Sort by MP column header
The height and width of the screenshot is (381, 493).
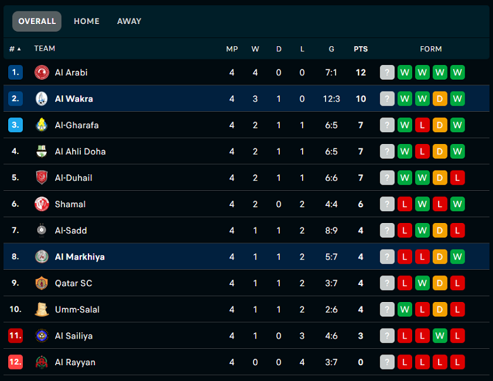(232, 49)
